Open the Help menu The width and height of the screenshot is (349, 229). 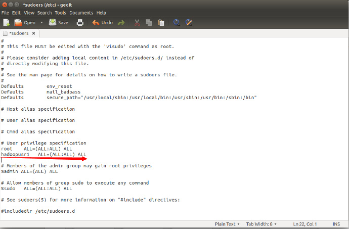pos(101,13)
